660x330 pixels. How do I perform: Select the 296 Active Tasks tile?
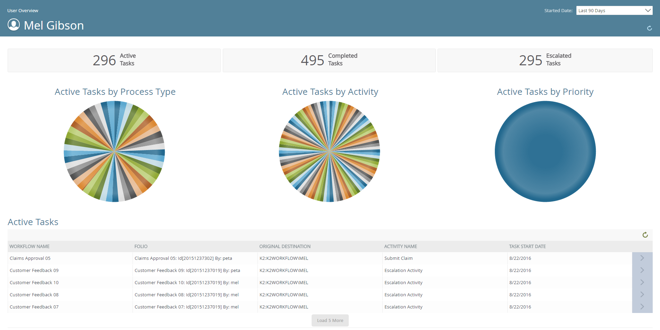coord(114,60)
